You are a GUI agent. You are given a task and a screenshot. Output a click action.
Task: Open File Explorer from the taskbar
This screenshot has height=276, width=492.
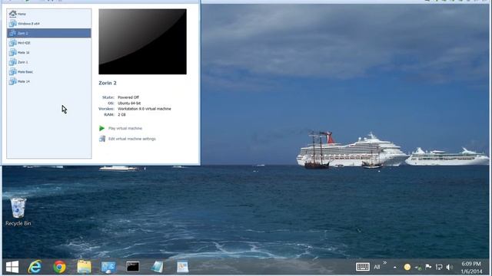84,267
